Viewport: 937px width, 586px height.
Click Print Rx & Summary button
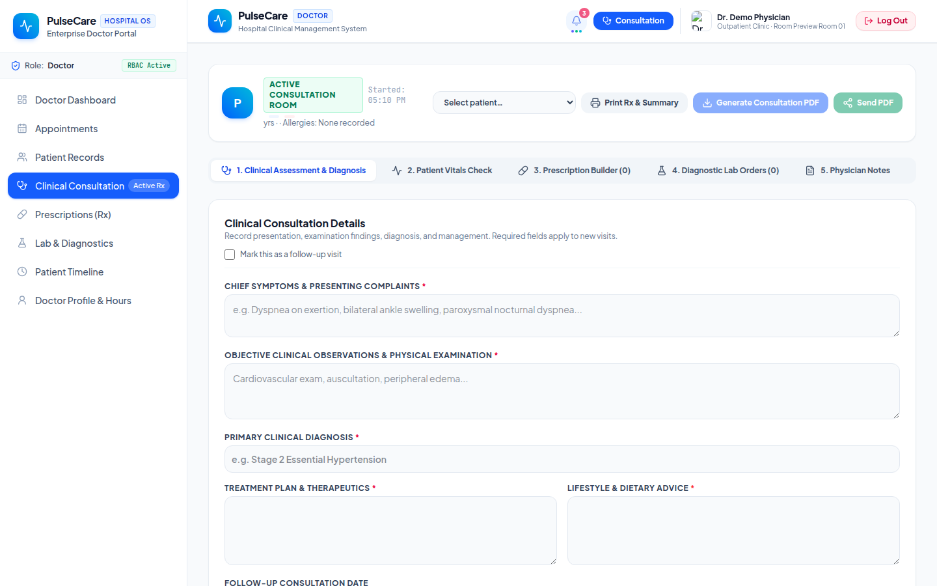(x=634, y=103)
